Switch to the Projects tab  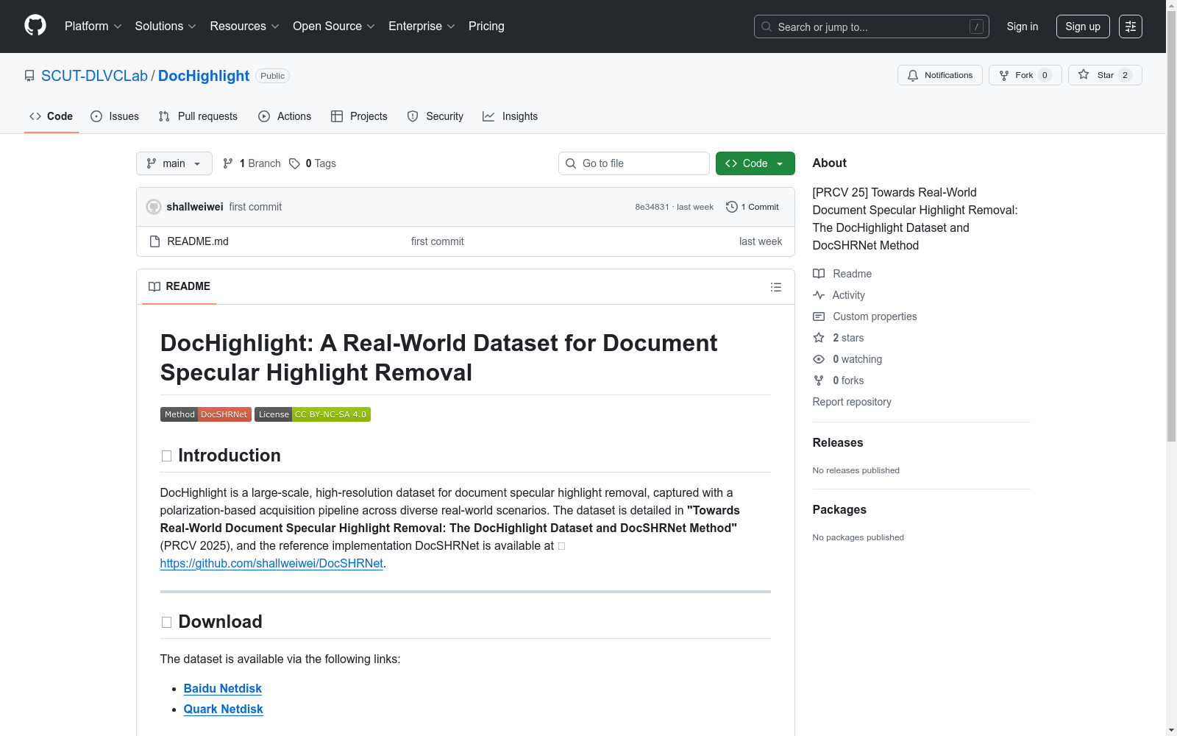tap(359, 116)
